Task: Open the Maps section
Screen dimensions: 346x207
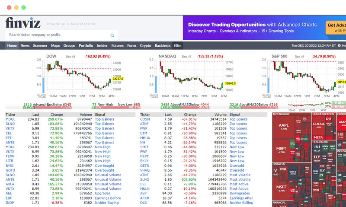Action: [55, 46]
